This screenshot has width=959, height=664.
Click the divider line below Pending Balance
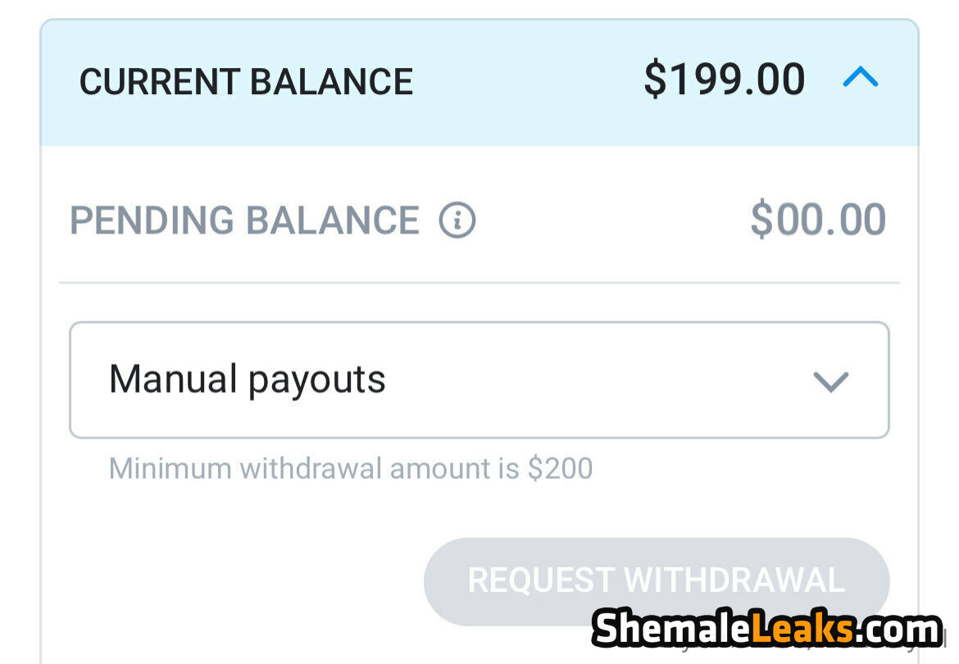point(479,283)
